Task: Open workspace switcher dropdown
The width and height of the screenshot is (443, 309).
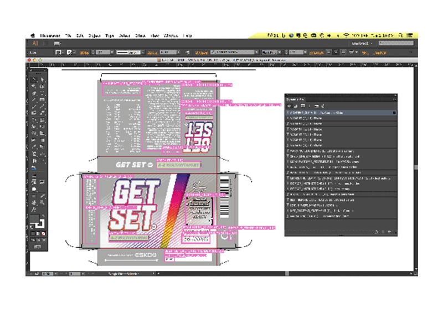Action: coord(363,44)
